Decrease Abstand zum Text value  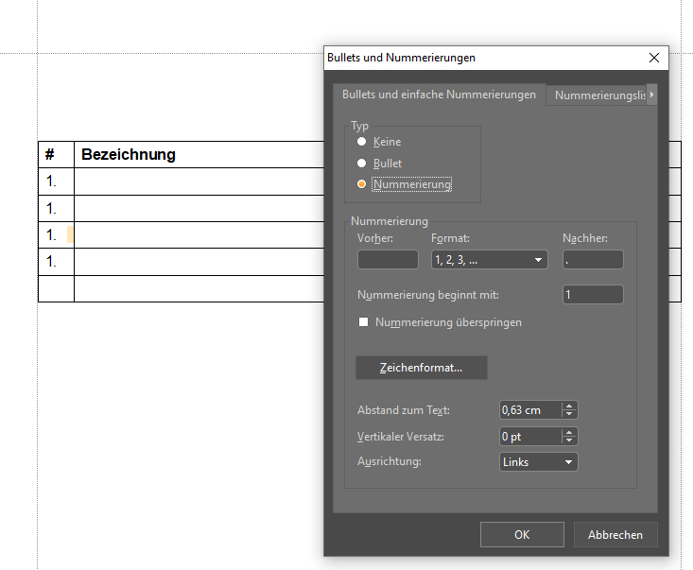[x=569, y=414]
